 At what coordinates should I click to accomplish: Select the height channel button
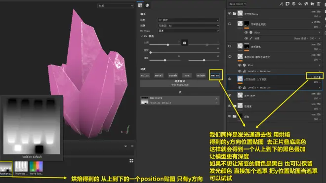click(201, 75)
